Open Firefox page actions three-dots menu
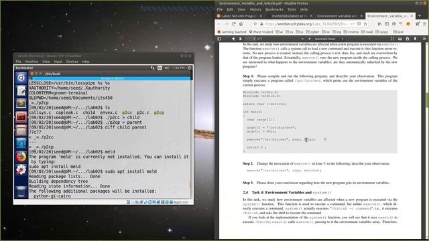 click(353, 24)
